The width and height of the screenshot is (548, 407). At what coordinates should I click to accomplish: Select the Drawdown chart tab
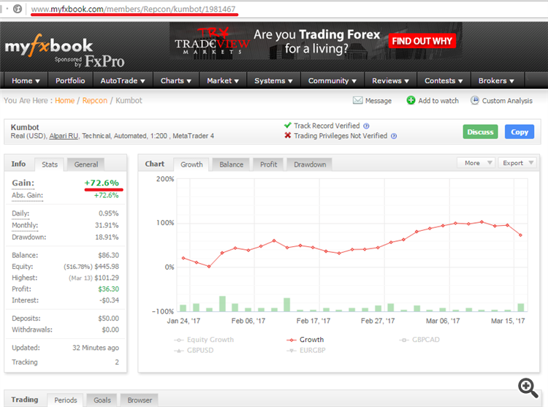310,164
